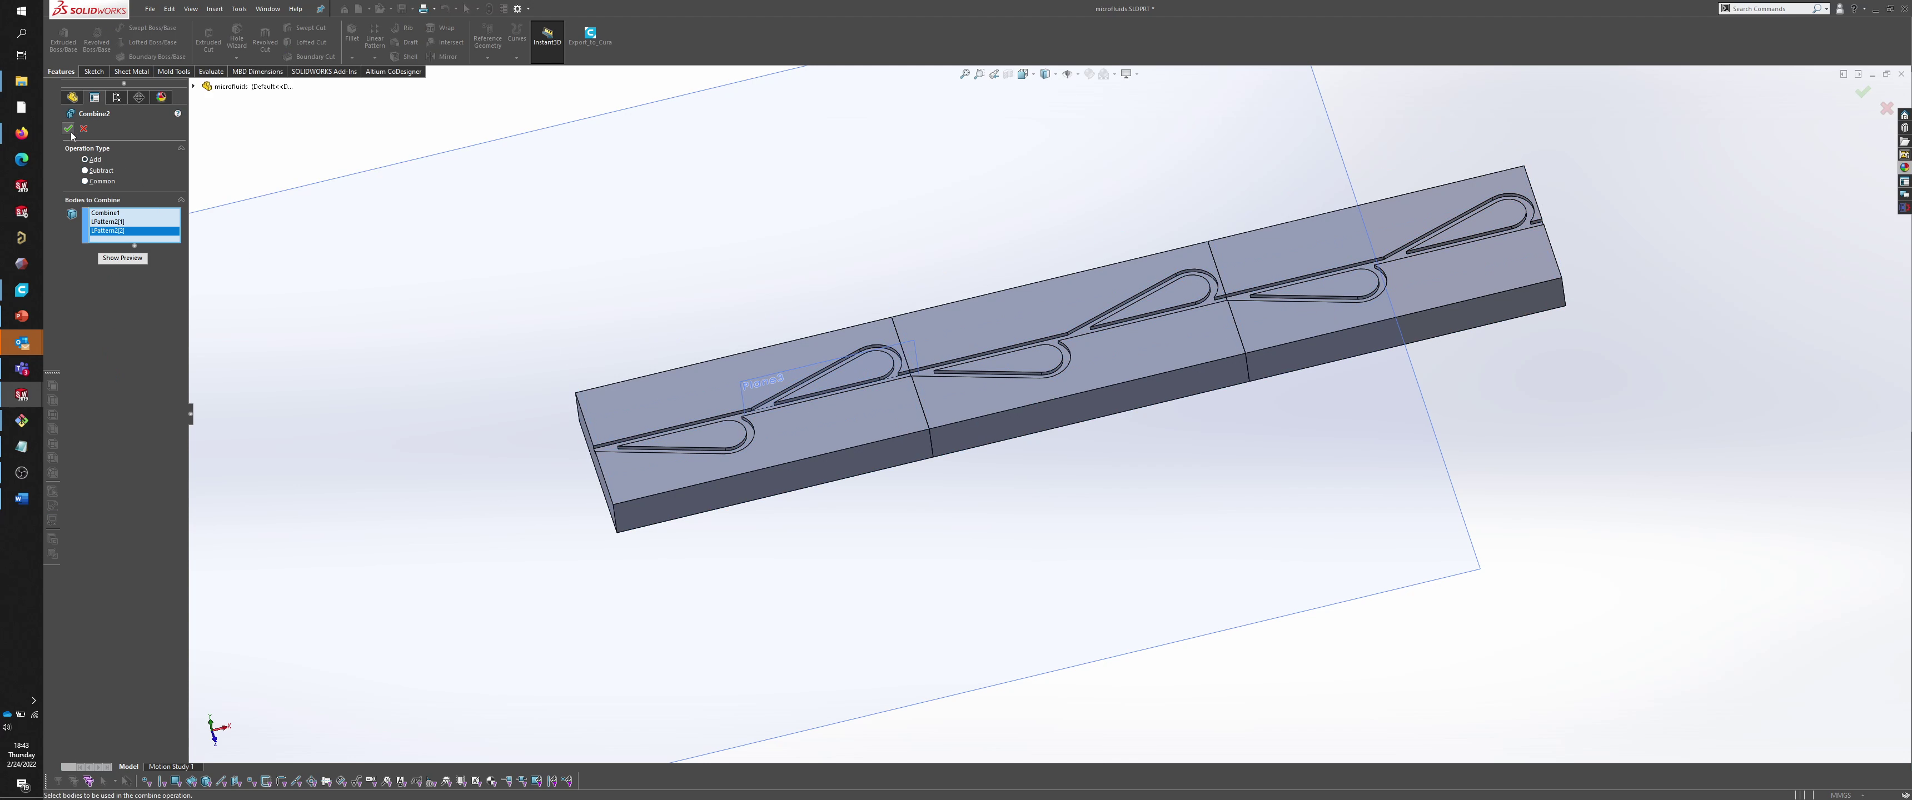Open the DisplayManager color ball tab
The height and width of the screenshot is (800, 1912).
(x=161, y=97)
